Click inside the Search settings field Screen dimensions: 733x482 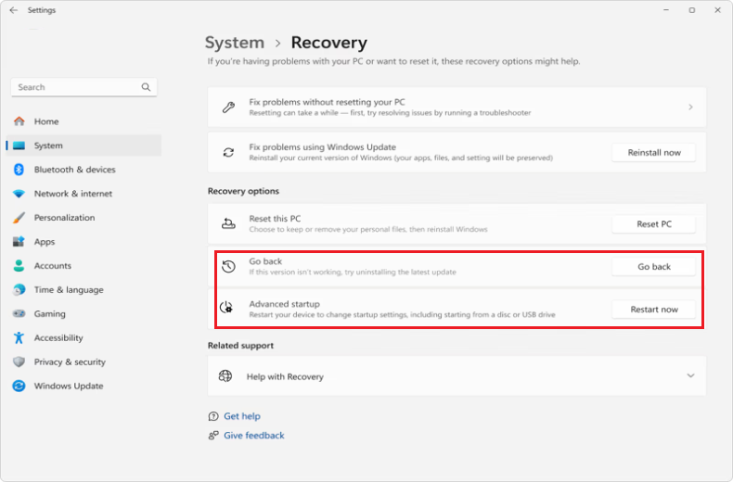point(84,87)
